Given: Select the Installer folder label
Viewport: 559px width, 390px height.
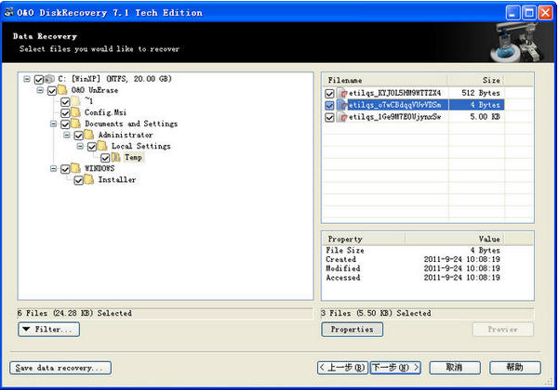Looking at the screenshot, I should click(117, 180).
